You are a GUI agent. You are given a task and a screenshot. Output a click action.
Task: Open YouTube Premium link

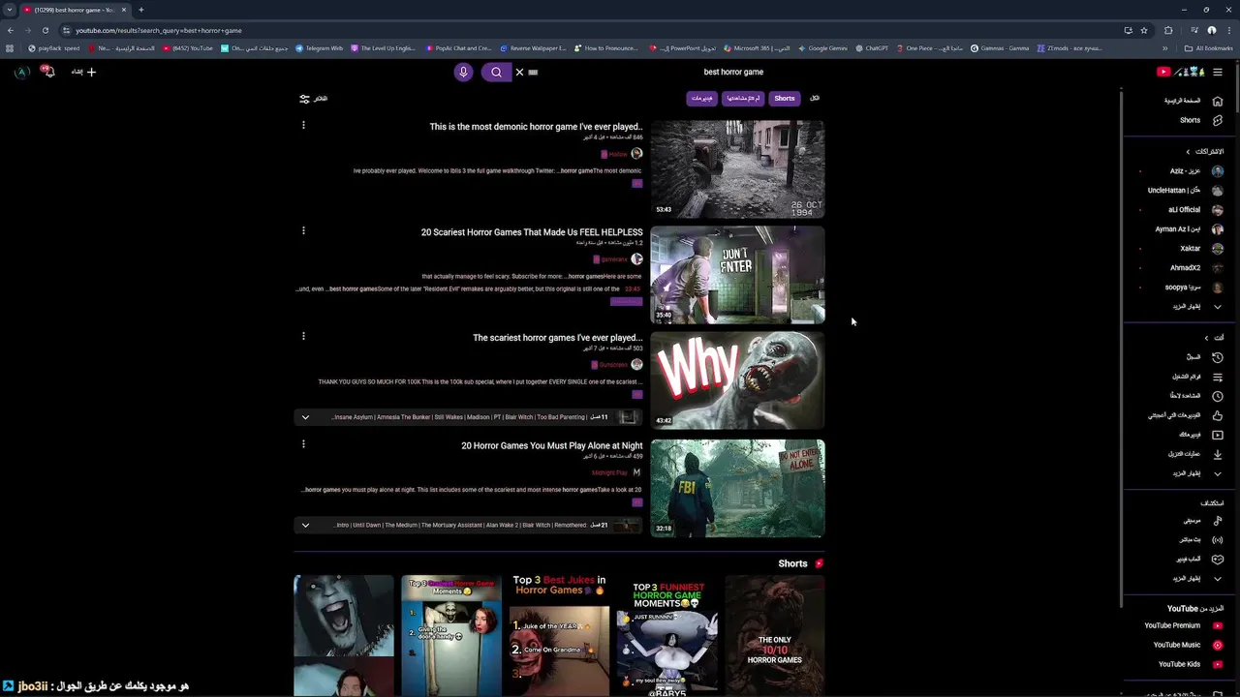tap(1182, 625)
